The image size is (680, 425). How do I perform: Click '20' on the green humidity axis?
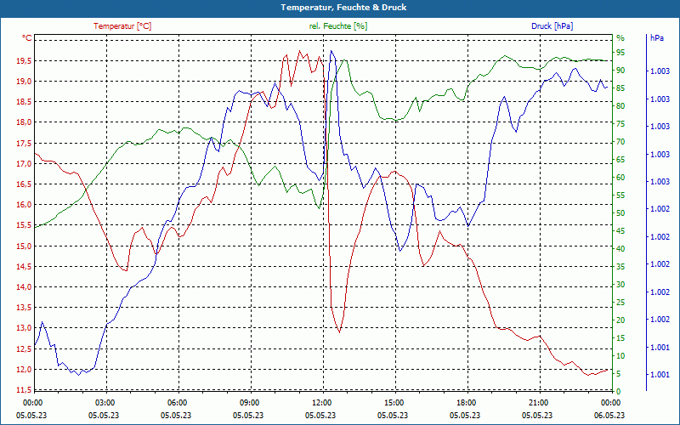pyautogui.click(x=620, y=320)
